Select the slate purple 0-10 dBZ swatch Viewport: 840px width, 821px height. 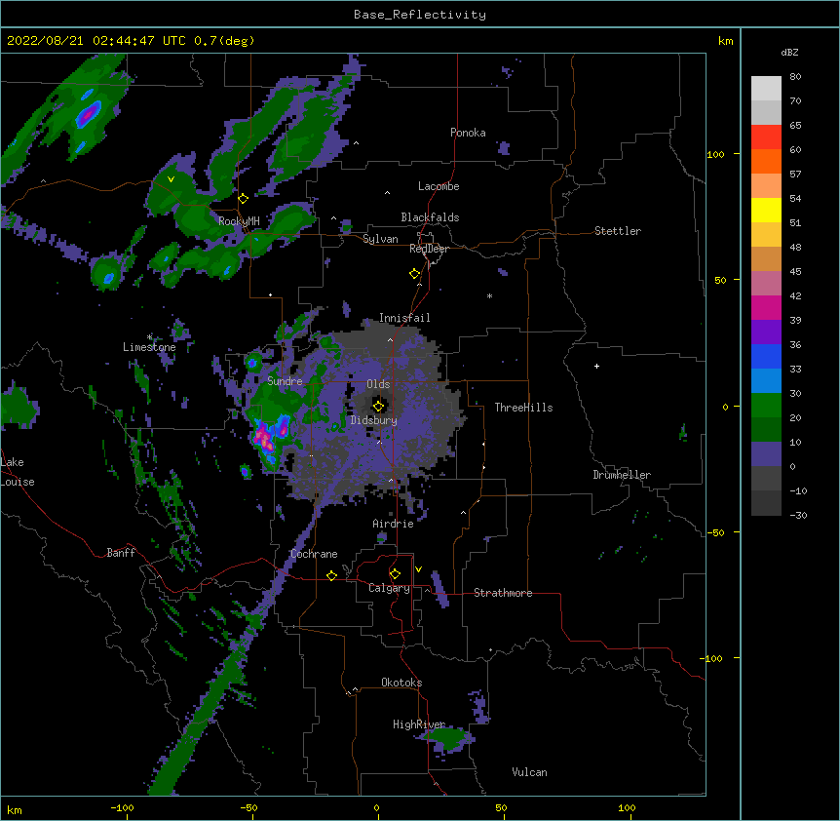766,454
